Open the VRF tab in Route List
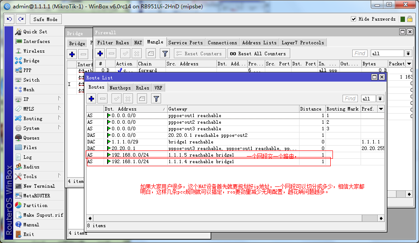Viewport: 419px width, 243px height. click(158, 88)
